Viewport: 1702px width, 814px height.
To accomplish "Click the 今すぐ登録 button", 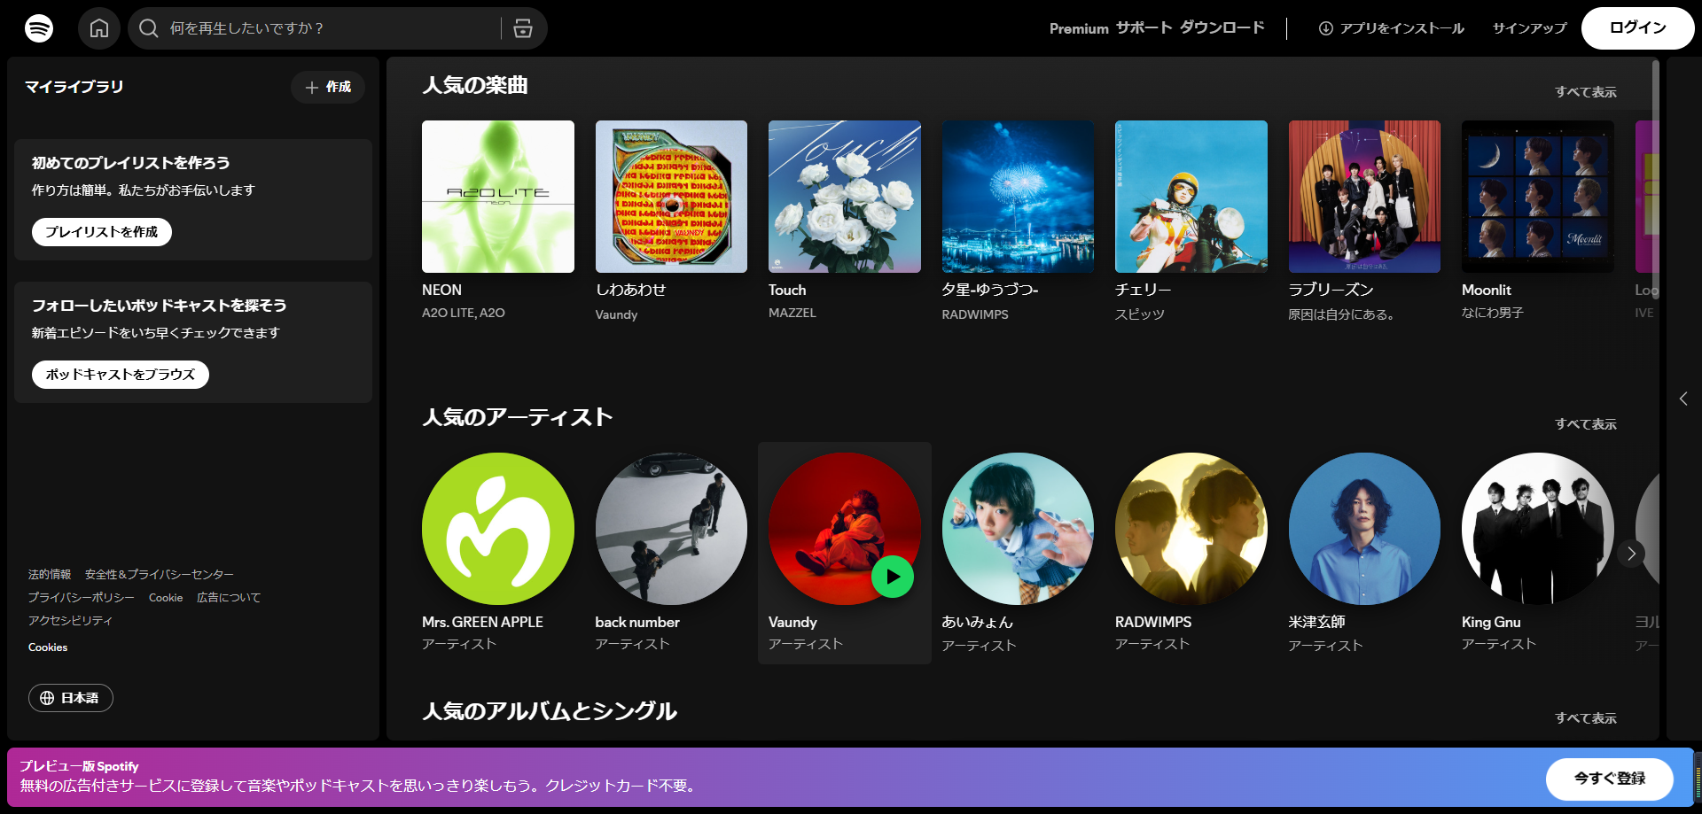I will [1610, 779].
